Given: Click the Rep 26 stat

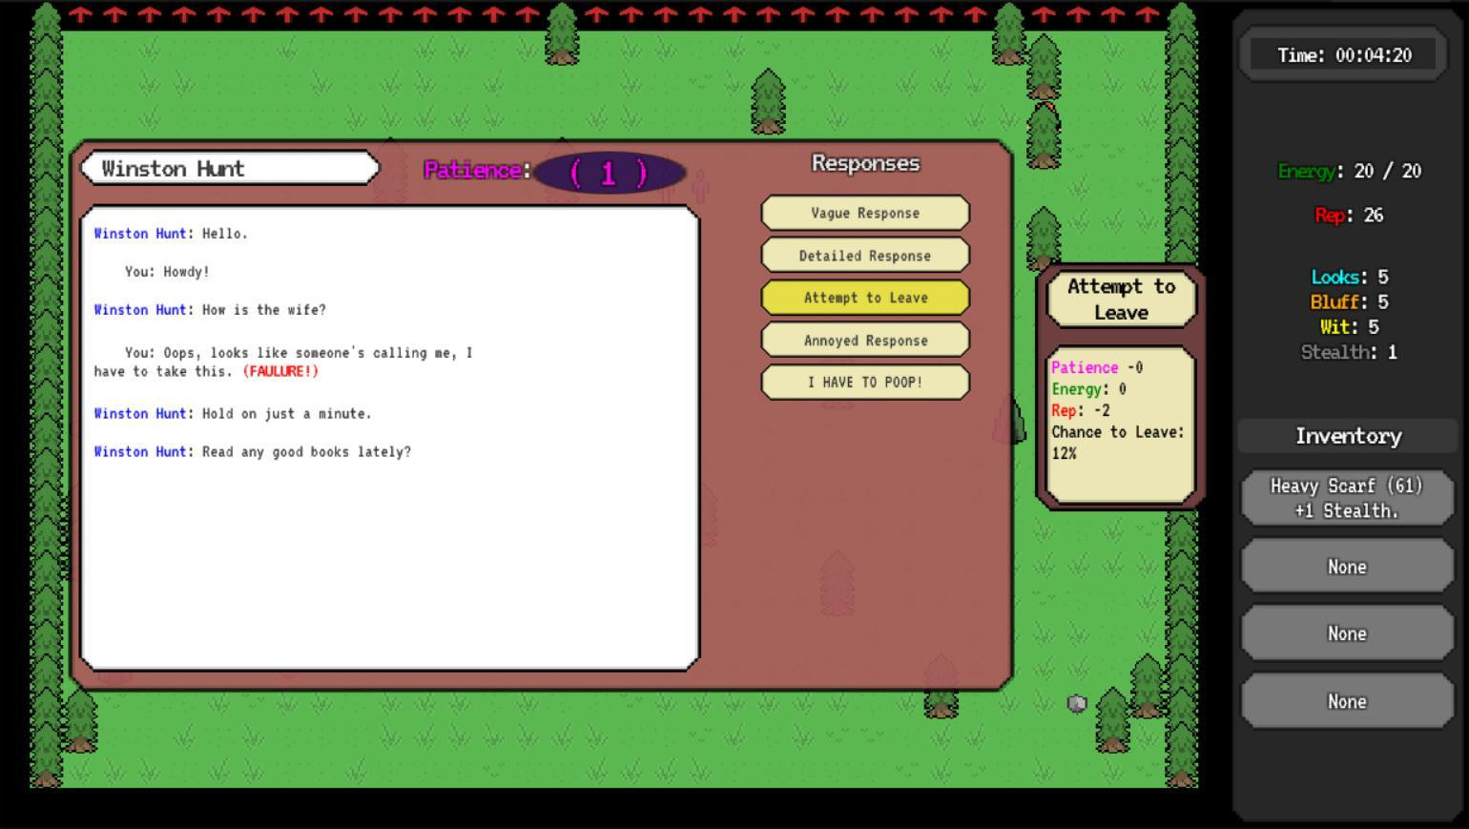Looking at the screenshot, I should point(1349,215).
